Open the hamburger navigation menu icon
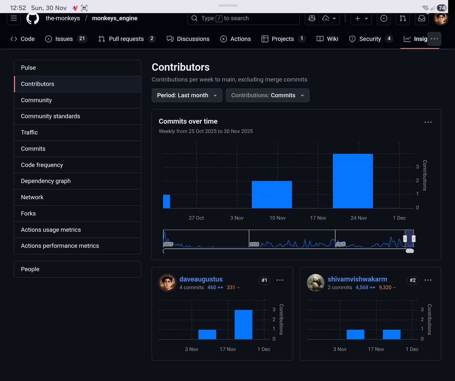The height and width of the screenshot is (381, 455). 14,18
